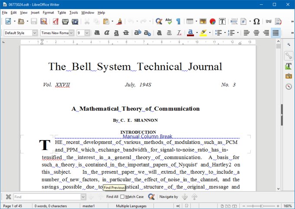This screenshot has height=209, width=295.
Task: Align text left
Action: point(246,33)
